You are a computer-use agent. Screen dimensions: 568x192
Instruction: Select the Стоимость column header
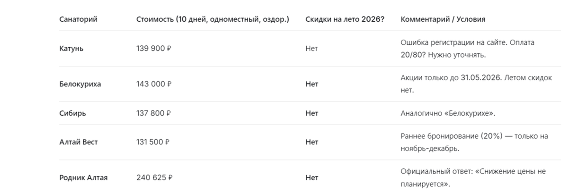[213, 19]
